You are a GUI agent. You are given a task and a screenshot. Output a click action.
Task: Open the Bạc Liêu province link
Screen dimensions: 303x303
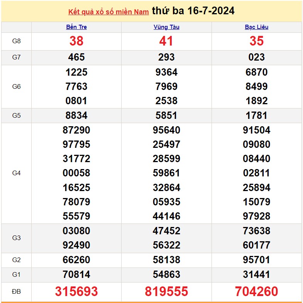coord(256,27)
